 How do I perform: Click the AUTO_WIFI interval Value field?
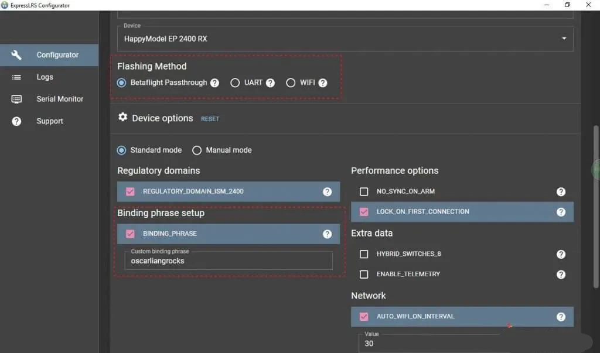[434, 343]
